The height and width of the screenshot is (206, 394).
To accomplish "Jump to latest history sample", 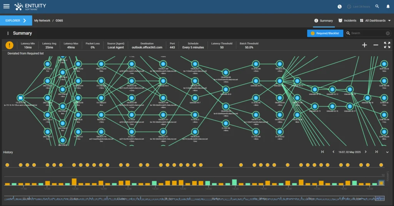I will coord(376,152).
